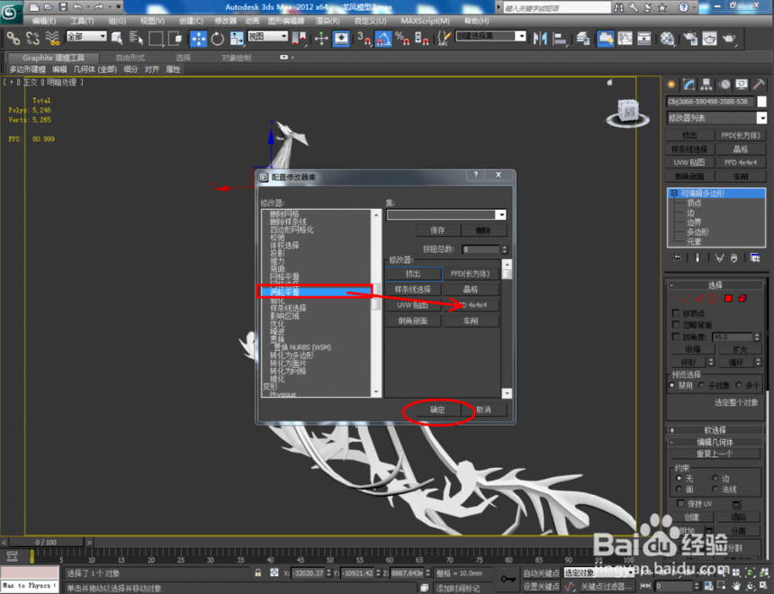Click object color swatch beside name
Image resolution: width=774 pixels, height=594 pixels.
point(761,102)
